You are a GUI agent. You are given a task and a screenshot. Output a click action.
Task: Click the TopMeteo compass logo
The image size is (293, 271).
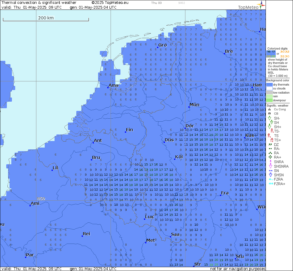click(x=261, y=5)
